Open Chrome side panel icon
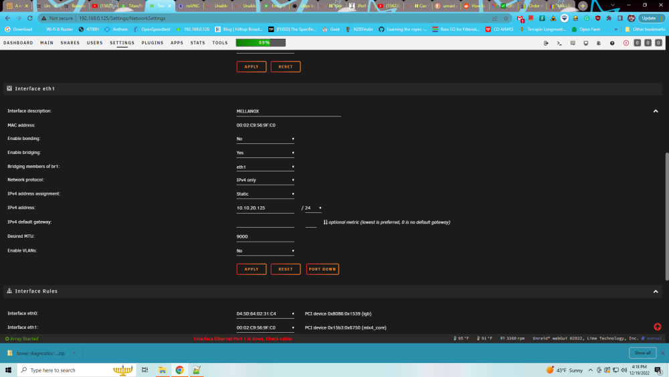This screenshot has height=377, width=669. [x=620, y=18]
